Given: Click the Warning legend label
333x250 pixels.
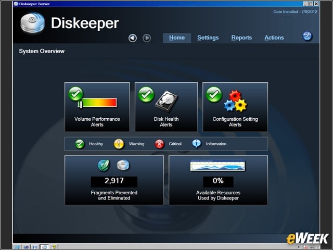Looking at the screenshot, I should coord(136,144).
